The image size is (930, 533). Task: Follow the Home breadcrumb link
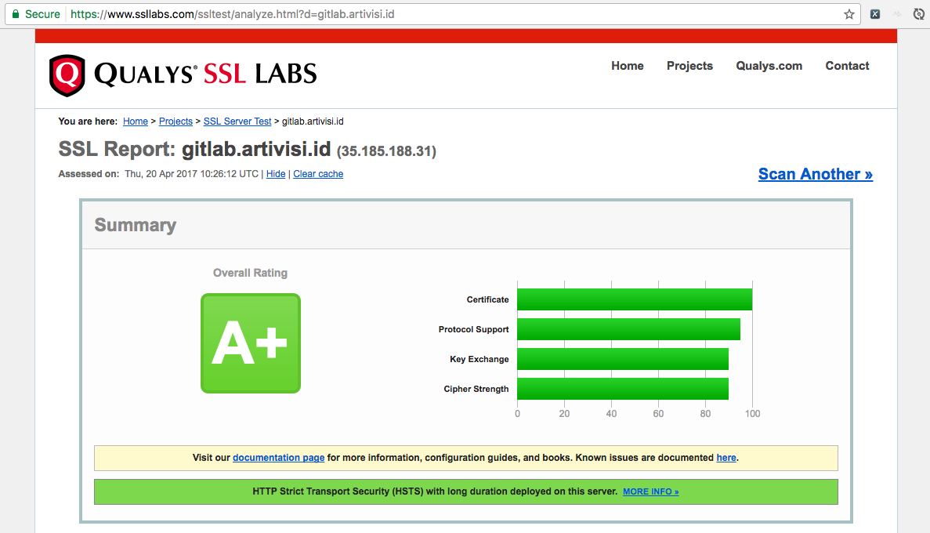pos(136,121)
